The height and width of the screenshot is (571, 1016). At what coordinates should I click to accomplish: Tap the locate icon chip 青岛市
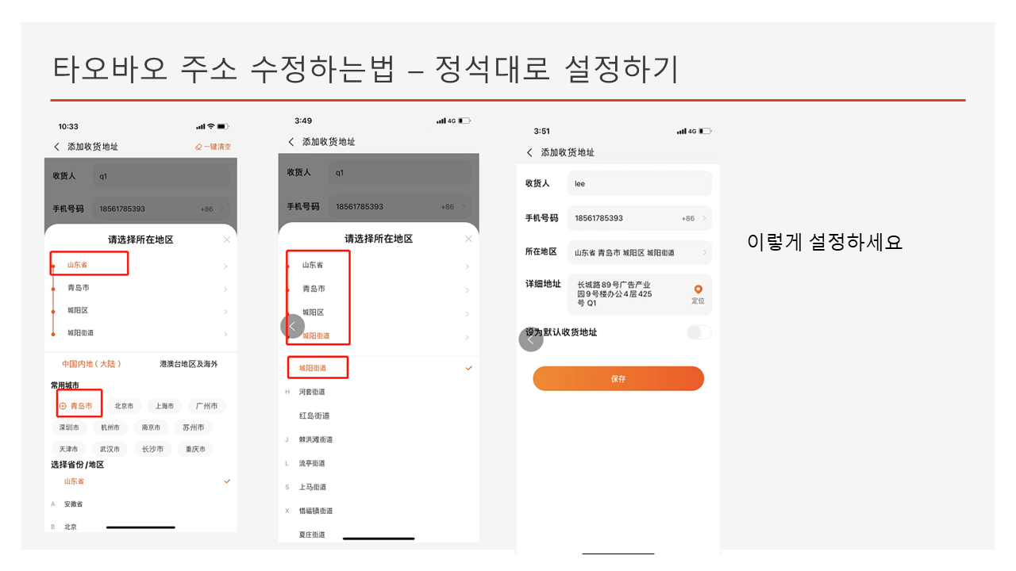pos(76,406)
